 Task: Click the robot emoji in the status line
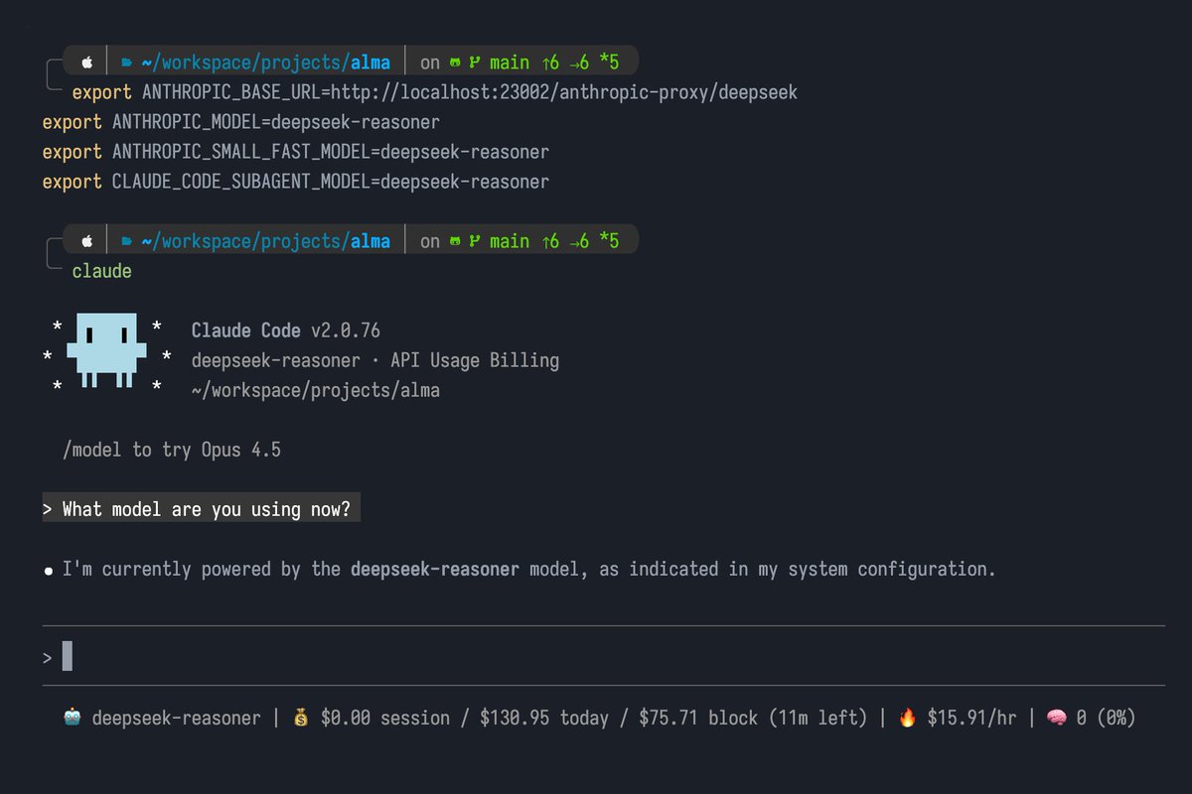(x=72, y=718)
